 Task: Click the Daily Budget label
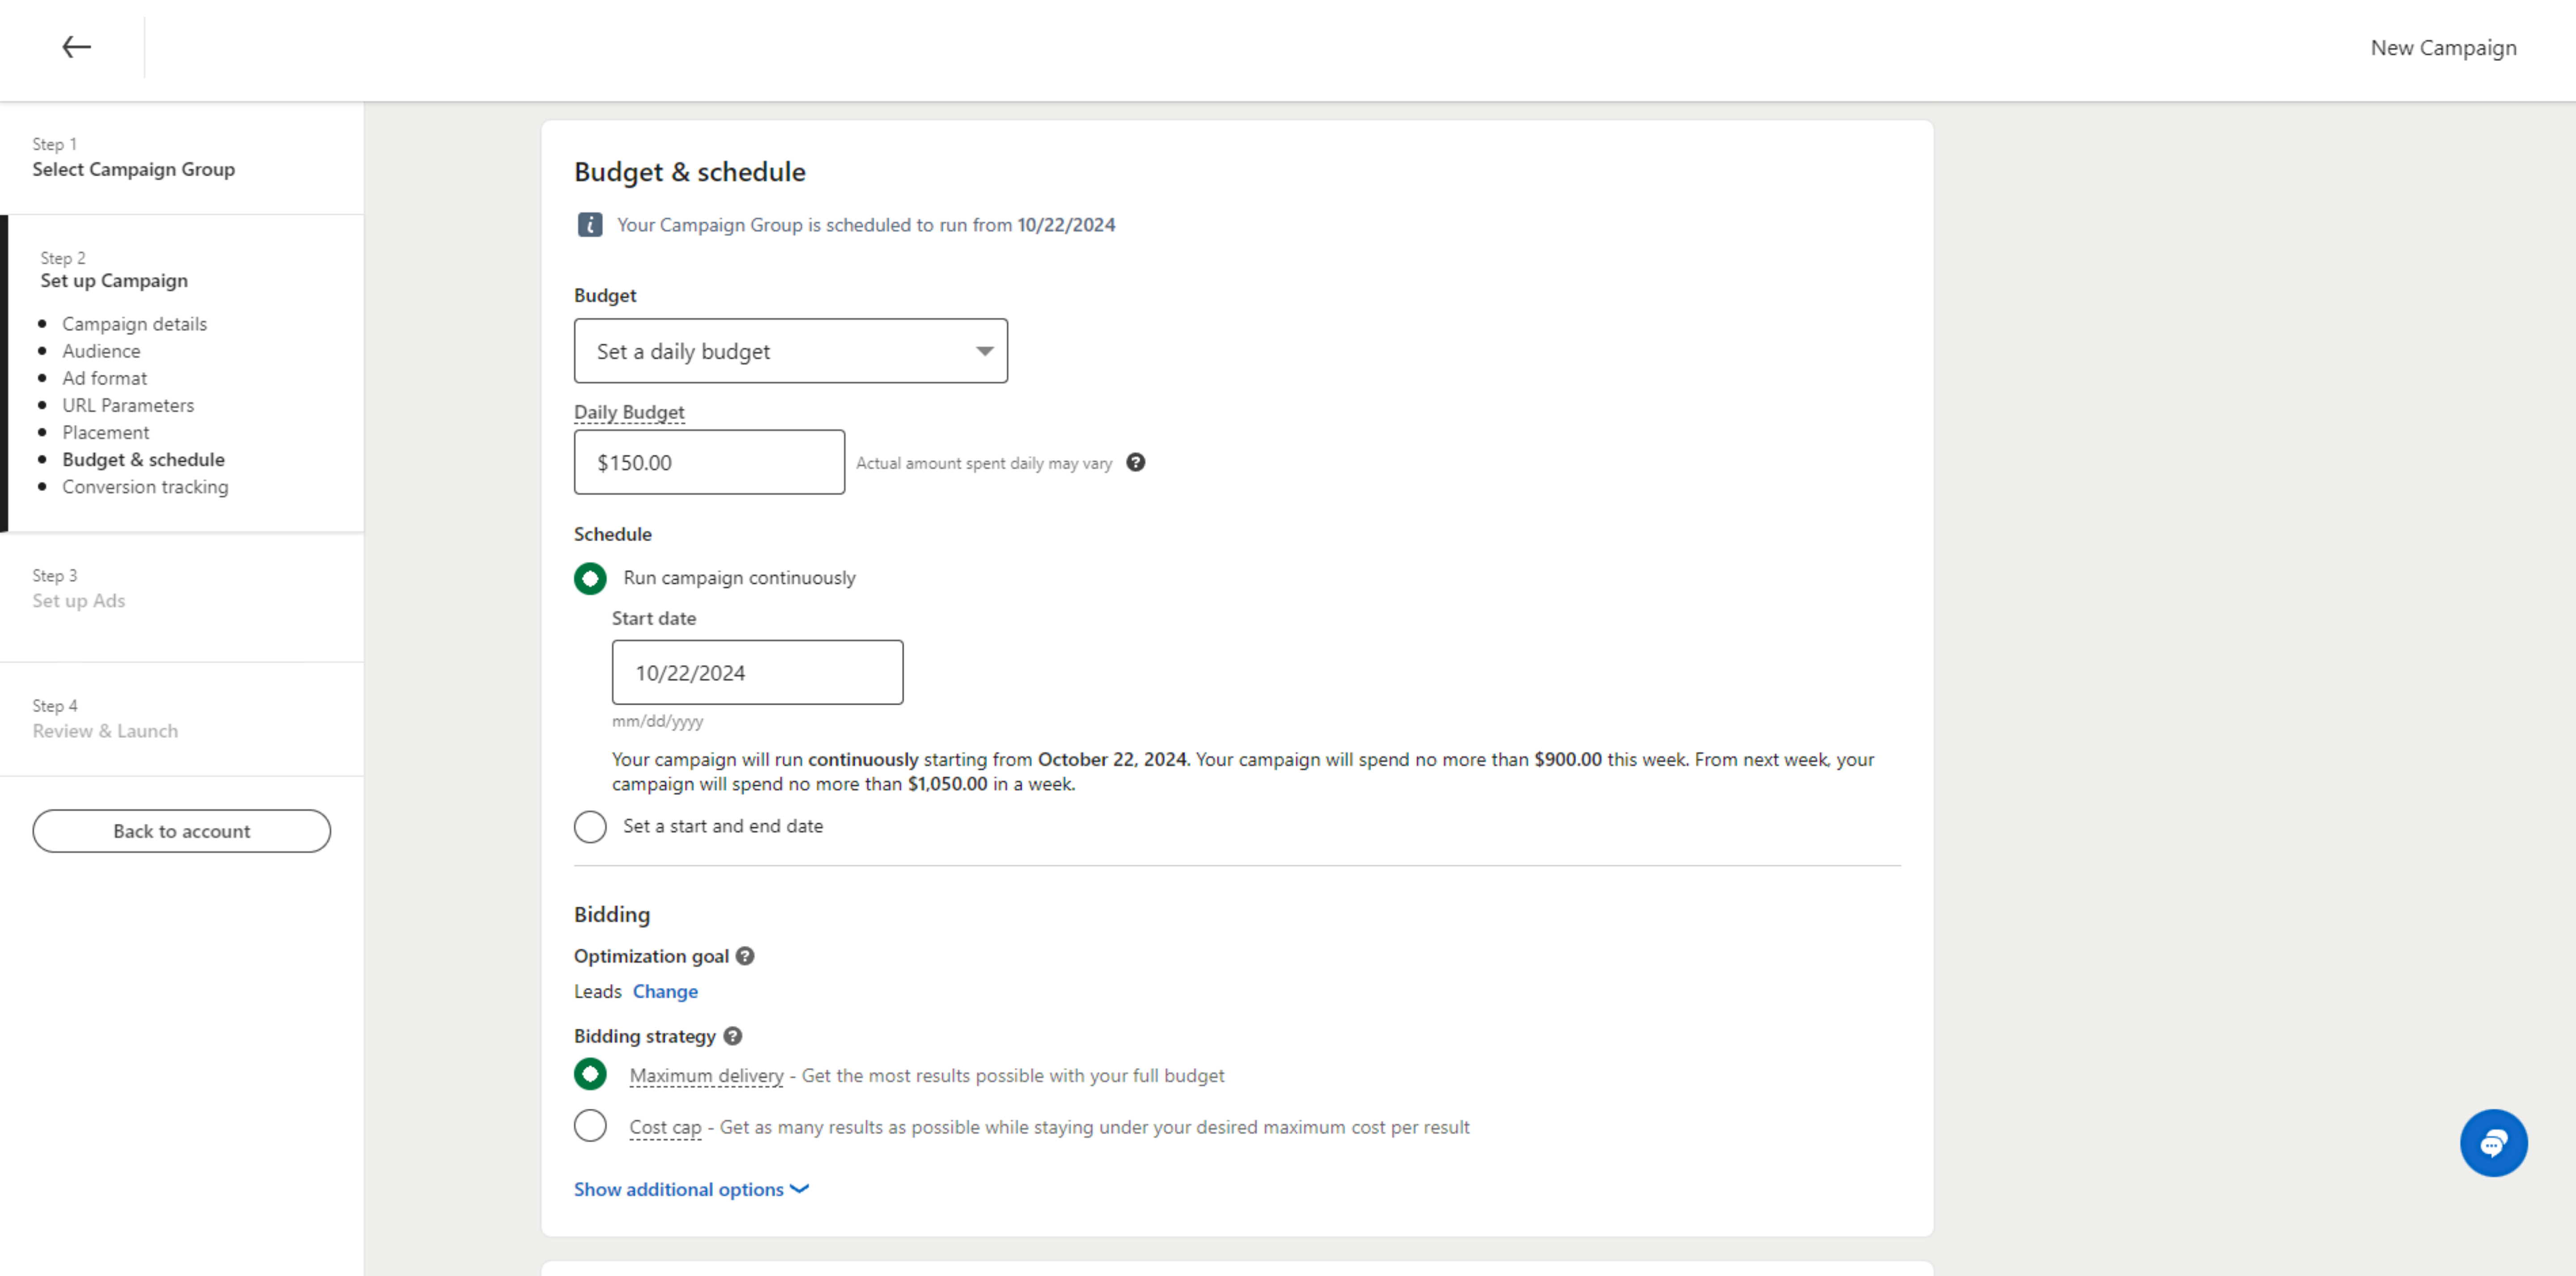click(629, 412)
